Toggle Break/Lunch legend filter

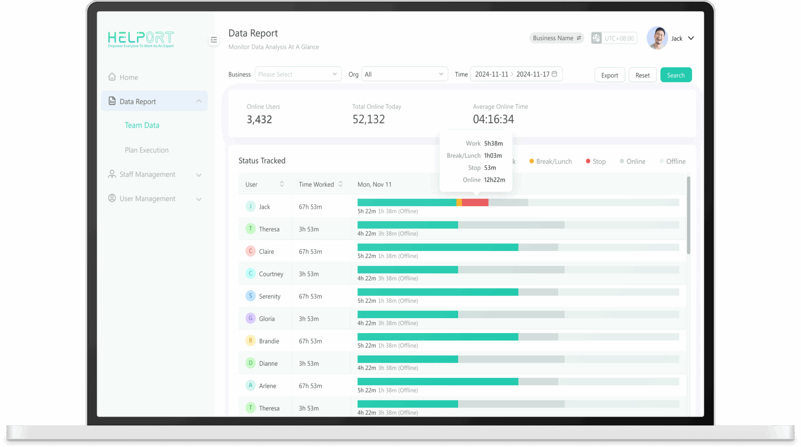(550, 161)
